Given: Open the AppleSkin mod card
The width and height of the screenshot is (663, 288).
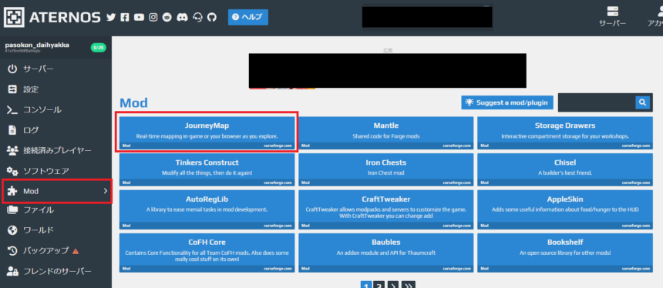Looking at the screenshot, I should pyautogui.click(x=565, y=209).
